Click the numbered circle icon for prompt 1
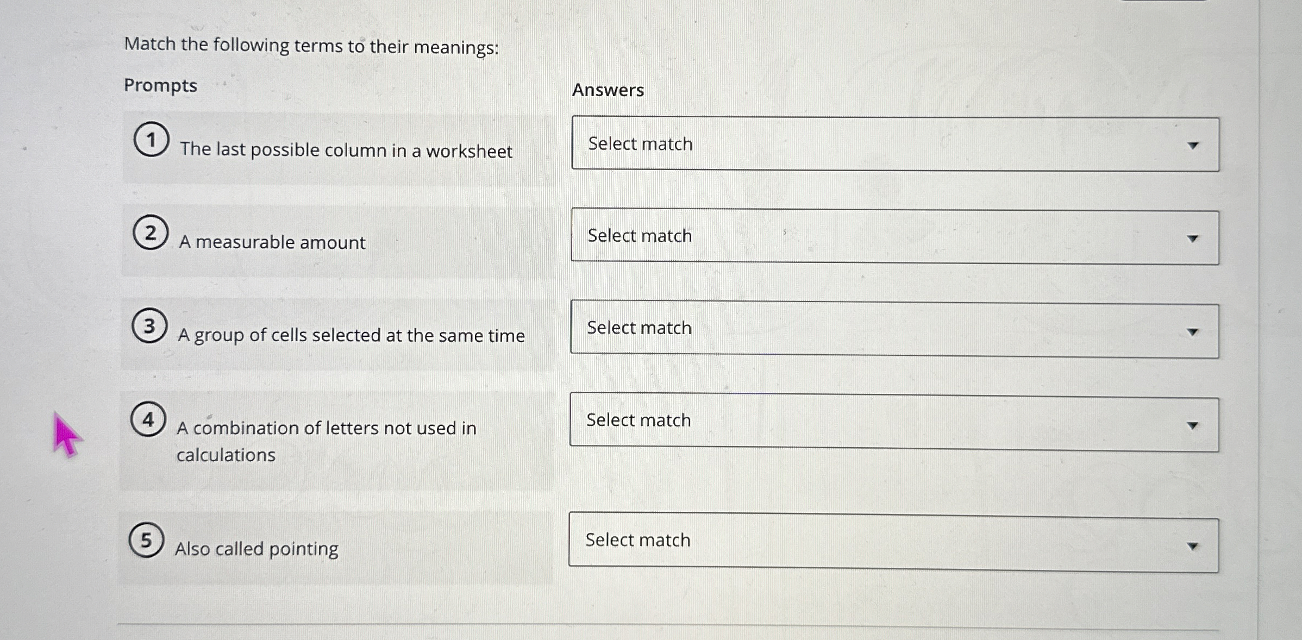The image size is (1302, 640). tap(151, 139)
